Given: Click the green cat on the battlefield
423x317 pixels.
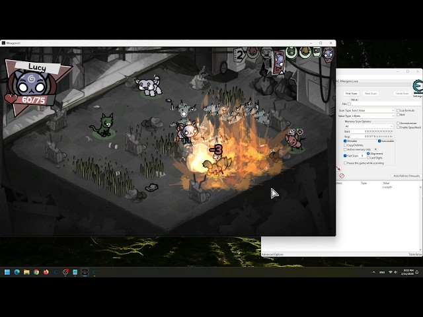Looking at the screenshot, I should pos(104,125).
